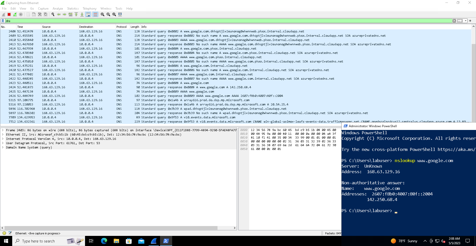Image resolution: width=476 pixels, height=246 pixels.
Task: Open the filter history dropdown arrow
Action: [x=466, y=21]
